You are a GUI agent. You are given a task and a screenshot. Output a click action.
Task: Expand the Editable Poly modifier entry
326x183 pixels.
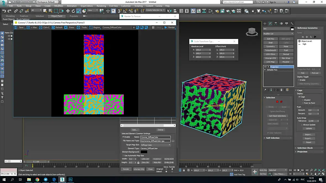click(x=265, y=70)
